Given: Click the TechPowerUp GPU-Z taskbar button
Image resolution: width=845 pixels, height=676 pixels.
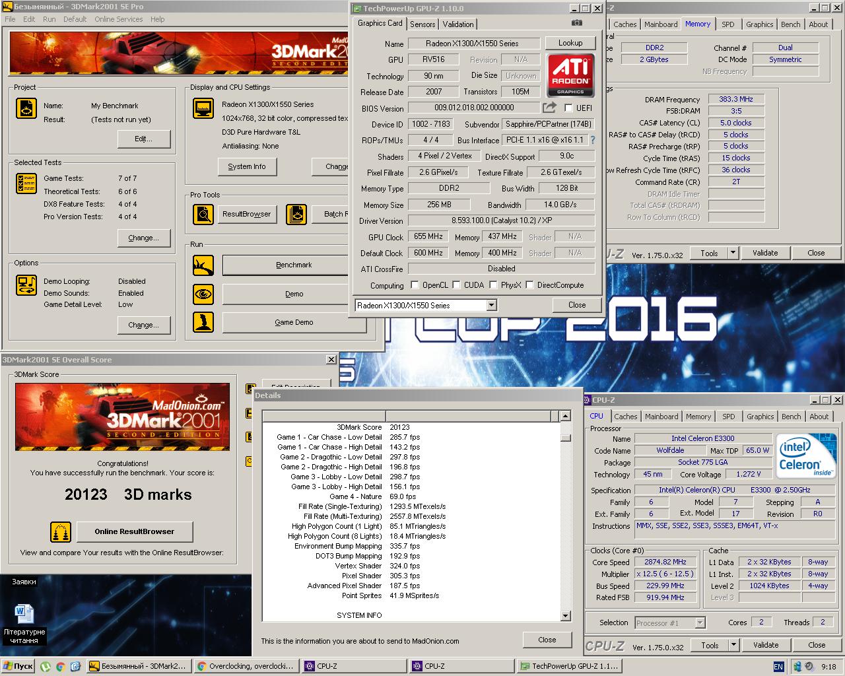Looking at the screenshot, I should click(569, 666).
